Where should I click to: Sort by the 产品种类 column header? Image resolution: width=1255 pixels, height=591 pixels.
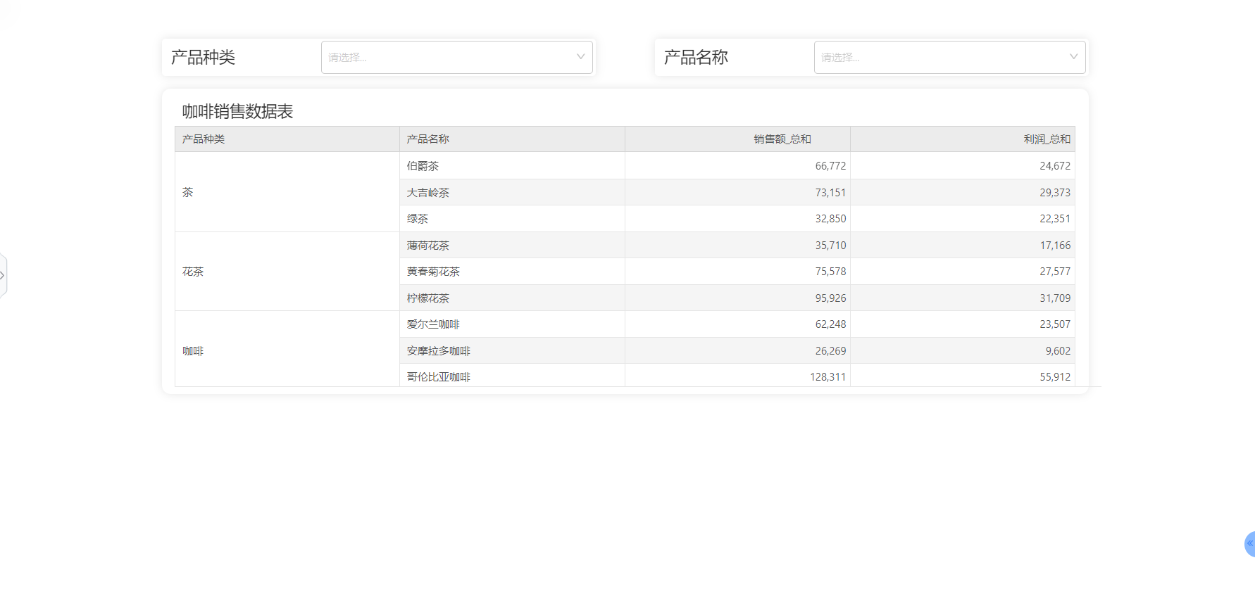[287, 139]
